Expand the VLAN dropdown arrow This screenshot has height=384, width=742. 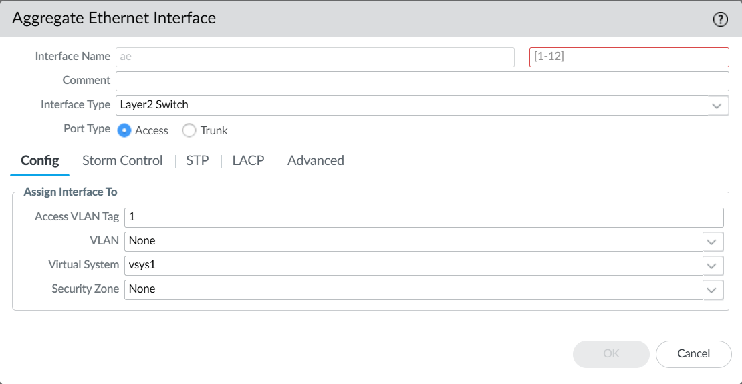coord(713,242)
